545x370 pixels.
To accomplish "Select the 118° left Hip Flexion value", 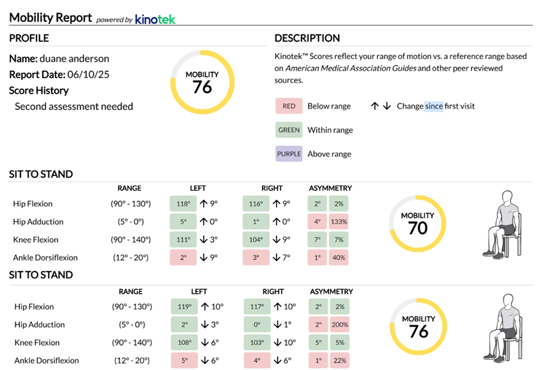I will point(183,204).
